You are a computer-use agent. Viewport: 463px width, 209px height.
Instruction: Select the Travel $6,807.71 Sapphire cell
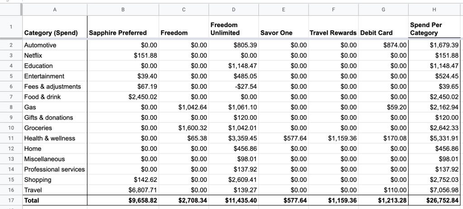pos(123,190)
